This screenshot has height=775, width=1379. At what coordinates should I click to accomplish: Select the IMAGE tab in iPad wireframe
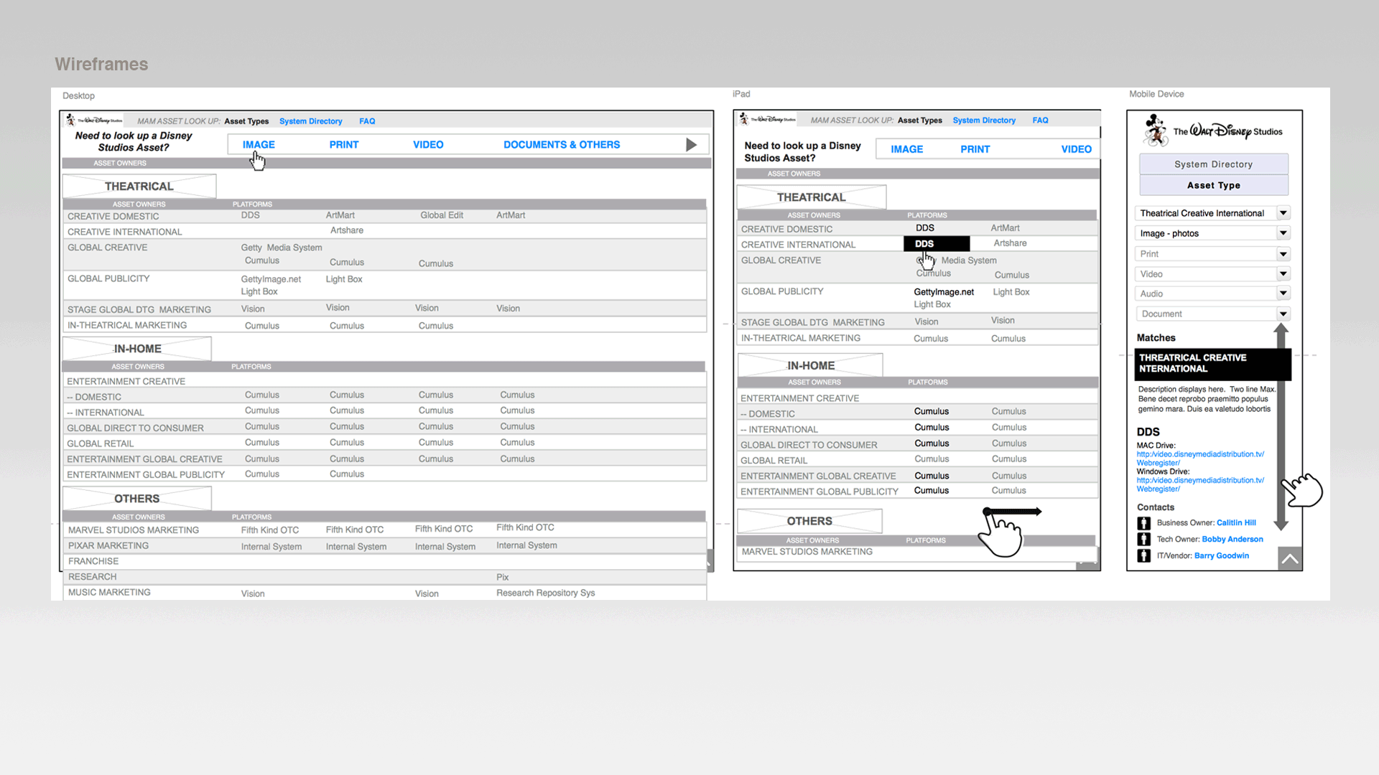[907, 149]
